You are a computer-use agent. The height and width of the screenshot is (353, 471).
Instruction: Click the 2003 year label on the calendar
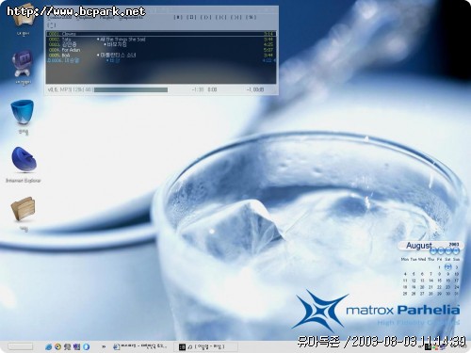[454, 244]
